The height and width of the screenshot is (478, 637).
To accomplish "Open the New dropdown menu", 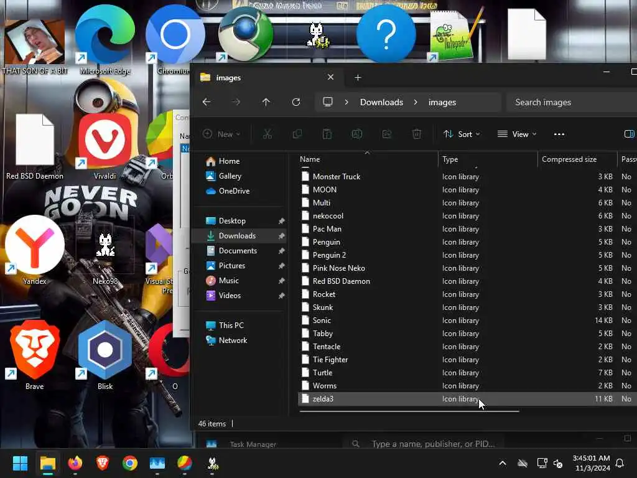I will [x=221, y=134].
